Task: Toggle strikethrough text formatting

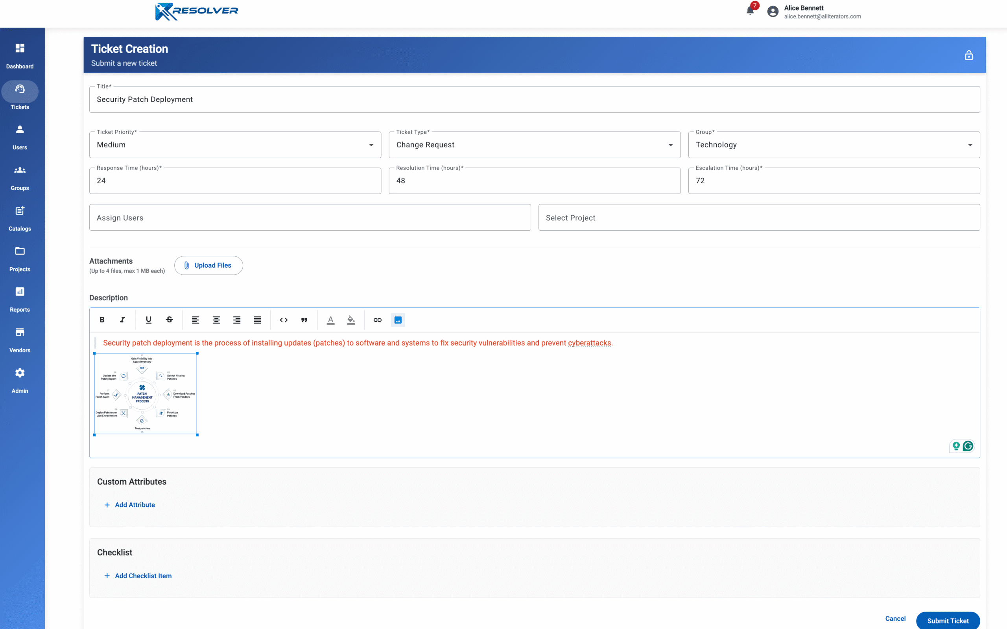Action: [x=170, y=320]
